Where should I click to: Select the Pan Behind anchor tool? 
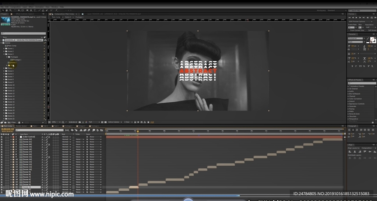pyautogui.click(x=22, y=10)
